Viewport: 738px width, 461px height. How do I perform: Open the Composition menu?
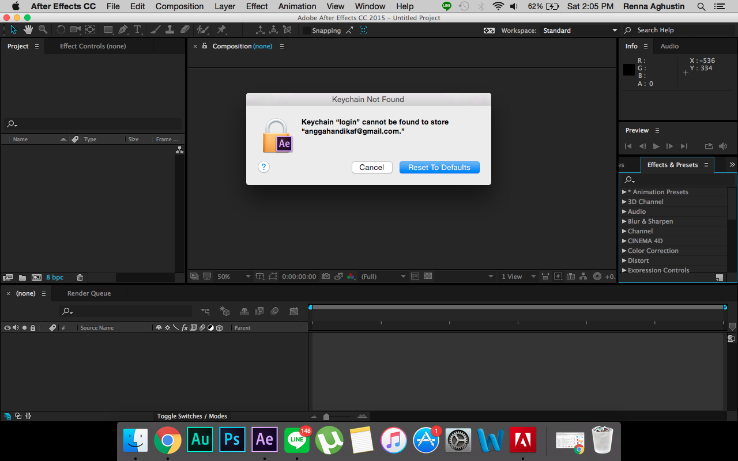179,6
